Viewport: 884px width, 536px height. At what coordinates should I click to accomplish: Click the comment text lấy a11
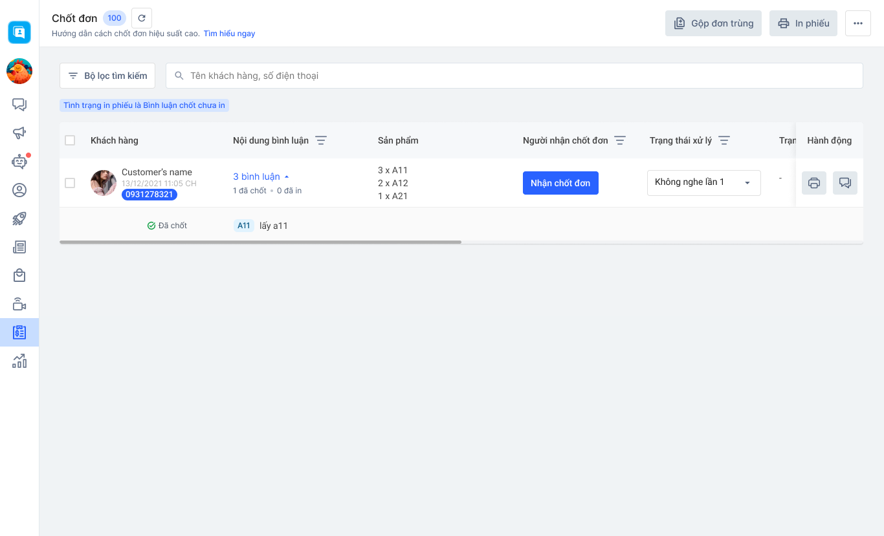[x=274, y=226]
